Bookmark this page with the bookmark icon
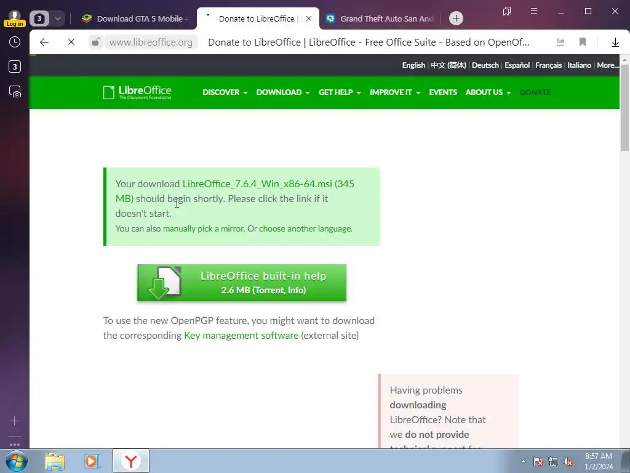The image size is (630, 473). pos(583,42)
